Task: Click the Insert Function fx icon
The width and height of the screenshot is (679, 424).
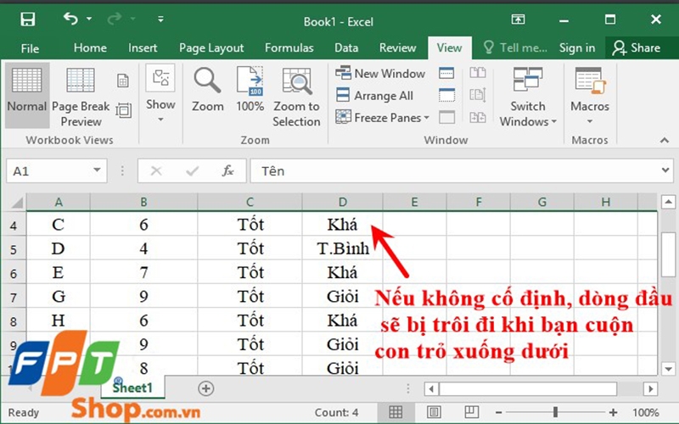Action: click(x=228, y=171)
